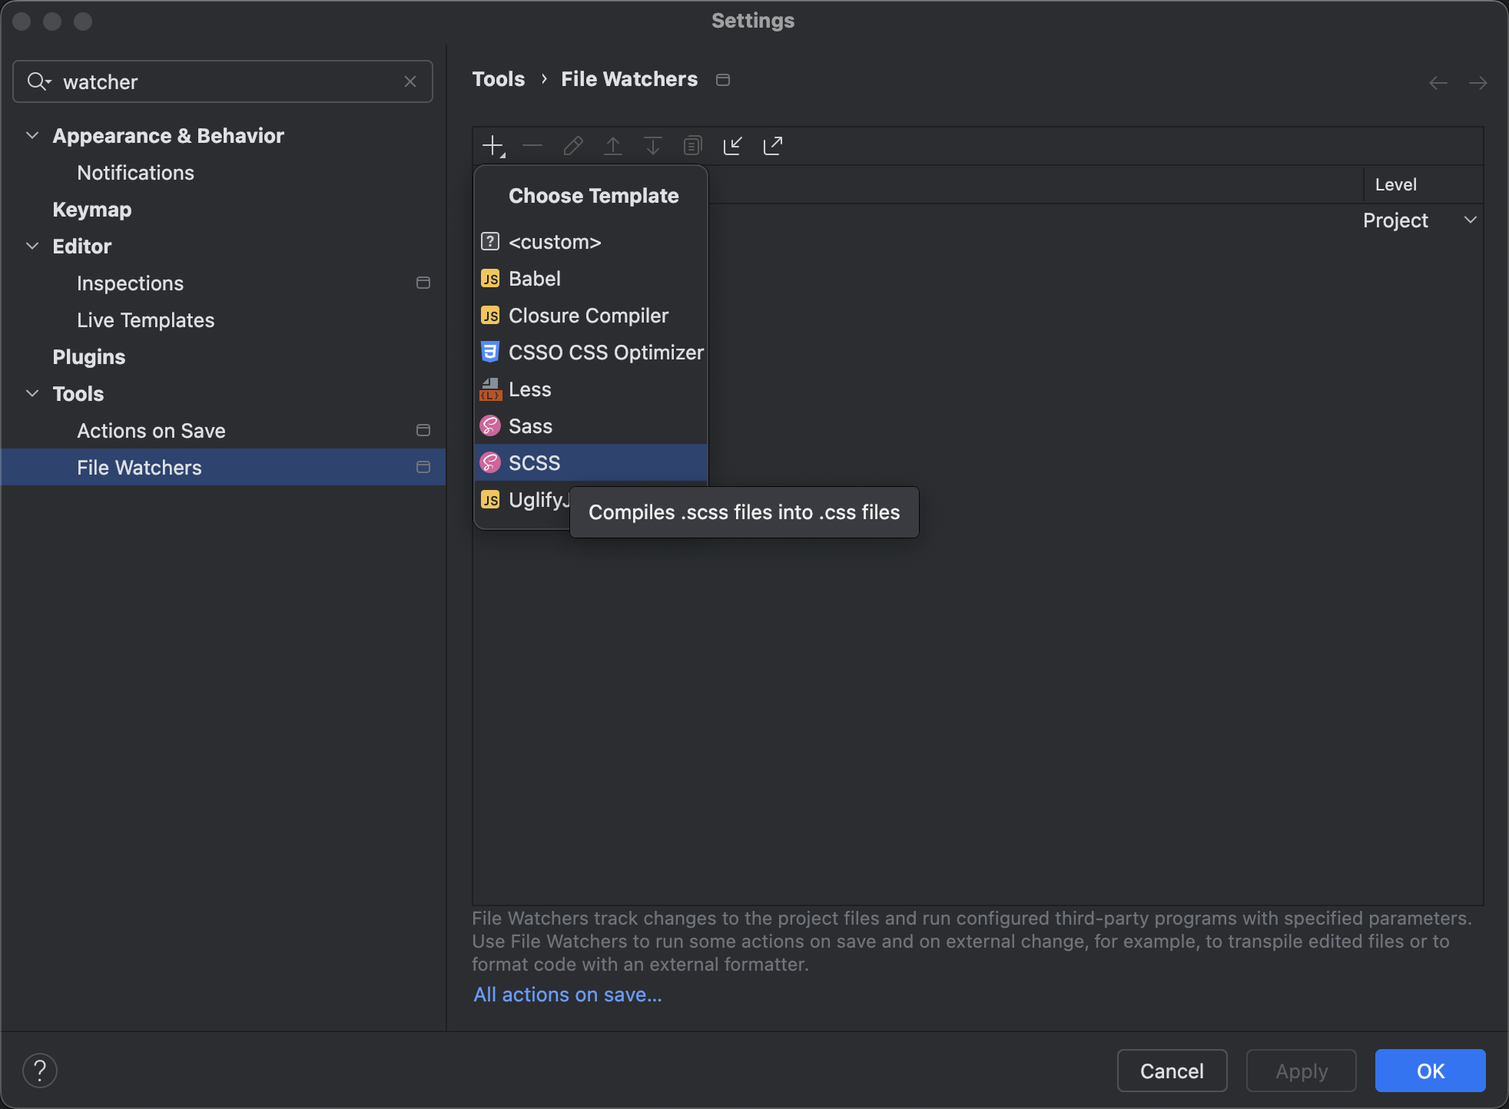Click the Edit pencil toolbar icon

(573, 145)
